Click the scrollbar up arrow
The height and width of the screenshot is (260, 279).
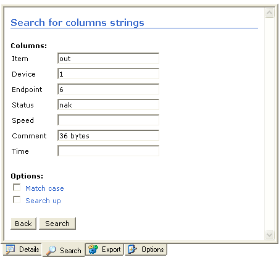tap(269, 13)
